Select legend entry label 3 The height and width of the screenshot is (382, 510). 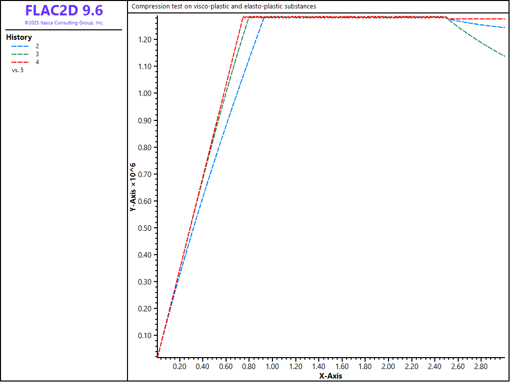pyautogui.click(x=37, y=54)
